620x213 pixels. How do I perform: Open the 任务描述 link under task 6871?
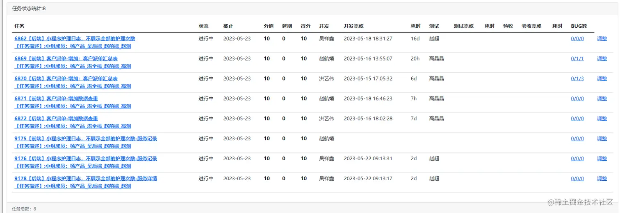73,106
